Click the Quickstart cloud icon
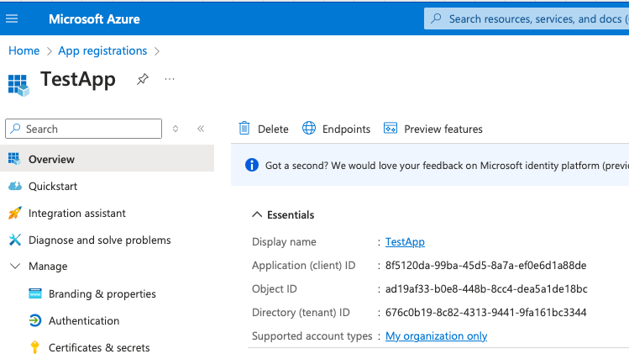629x354 pixels. 15,186
